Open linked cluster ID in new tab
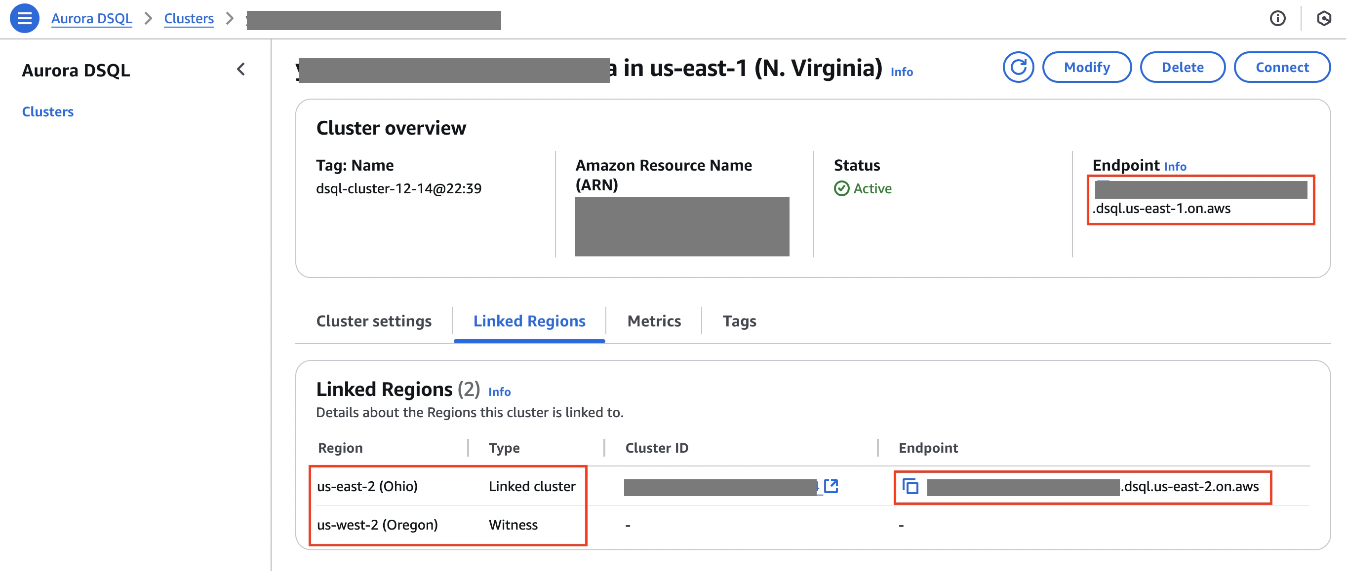 coord(831,487)
